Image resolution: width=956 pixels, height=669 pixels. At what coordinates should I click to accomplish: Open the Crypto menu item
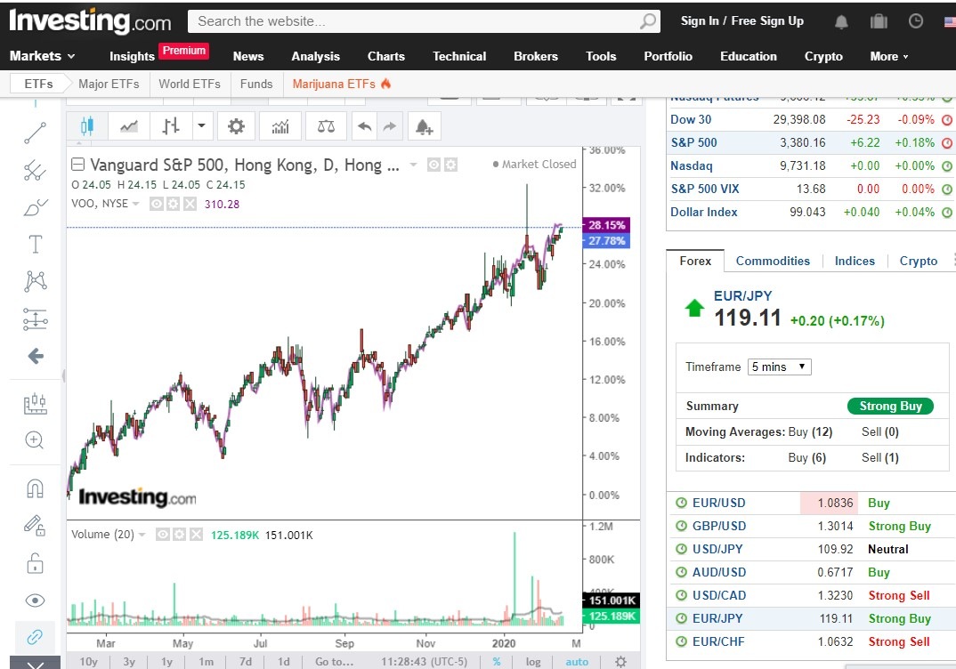(x=823, y=56)
